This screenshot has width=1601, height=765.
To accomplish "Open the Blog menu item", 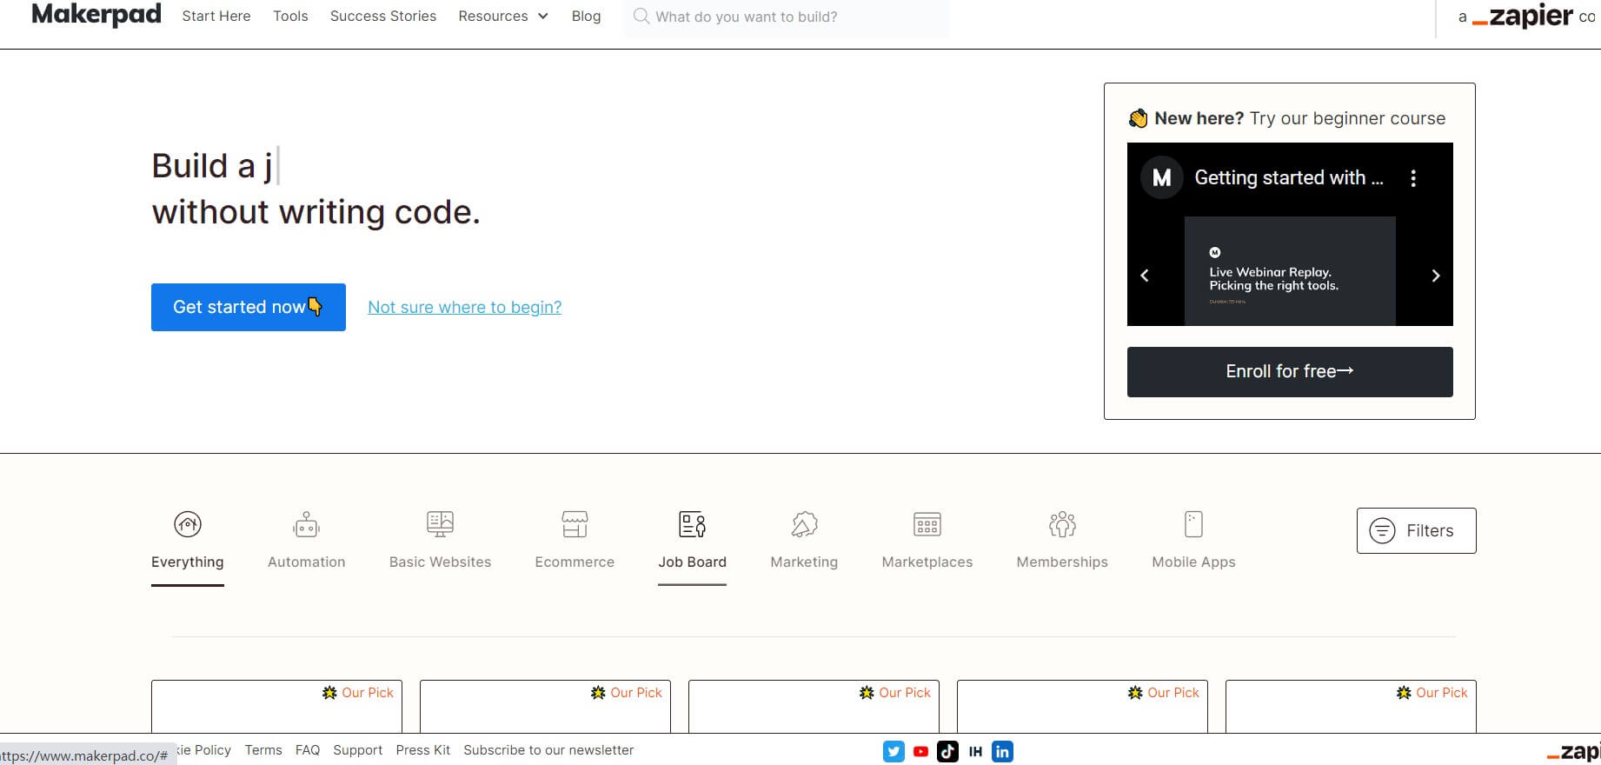I will pos(586,17).
